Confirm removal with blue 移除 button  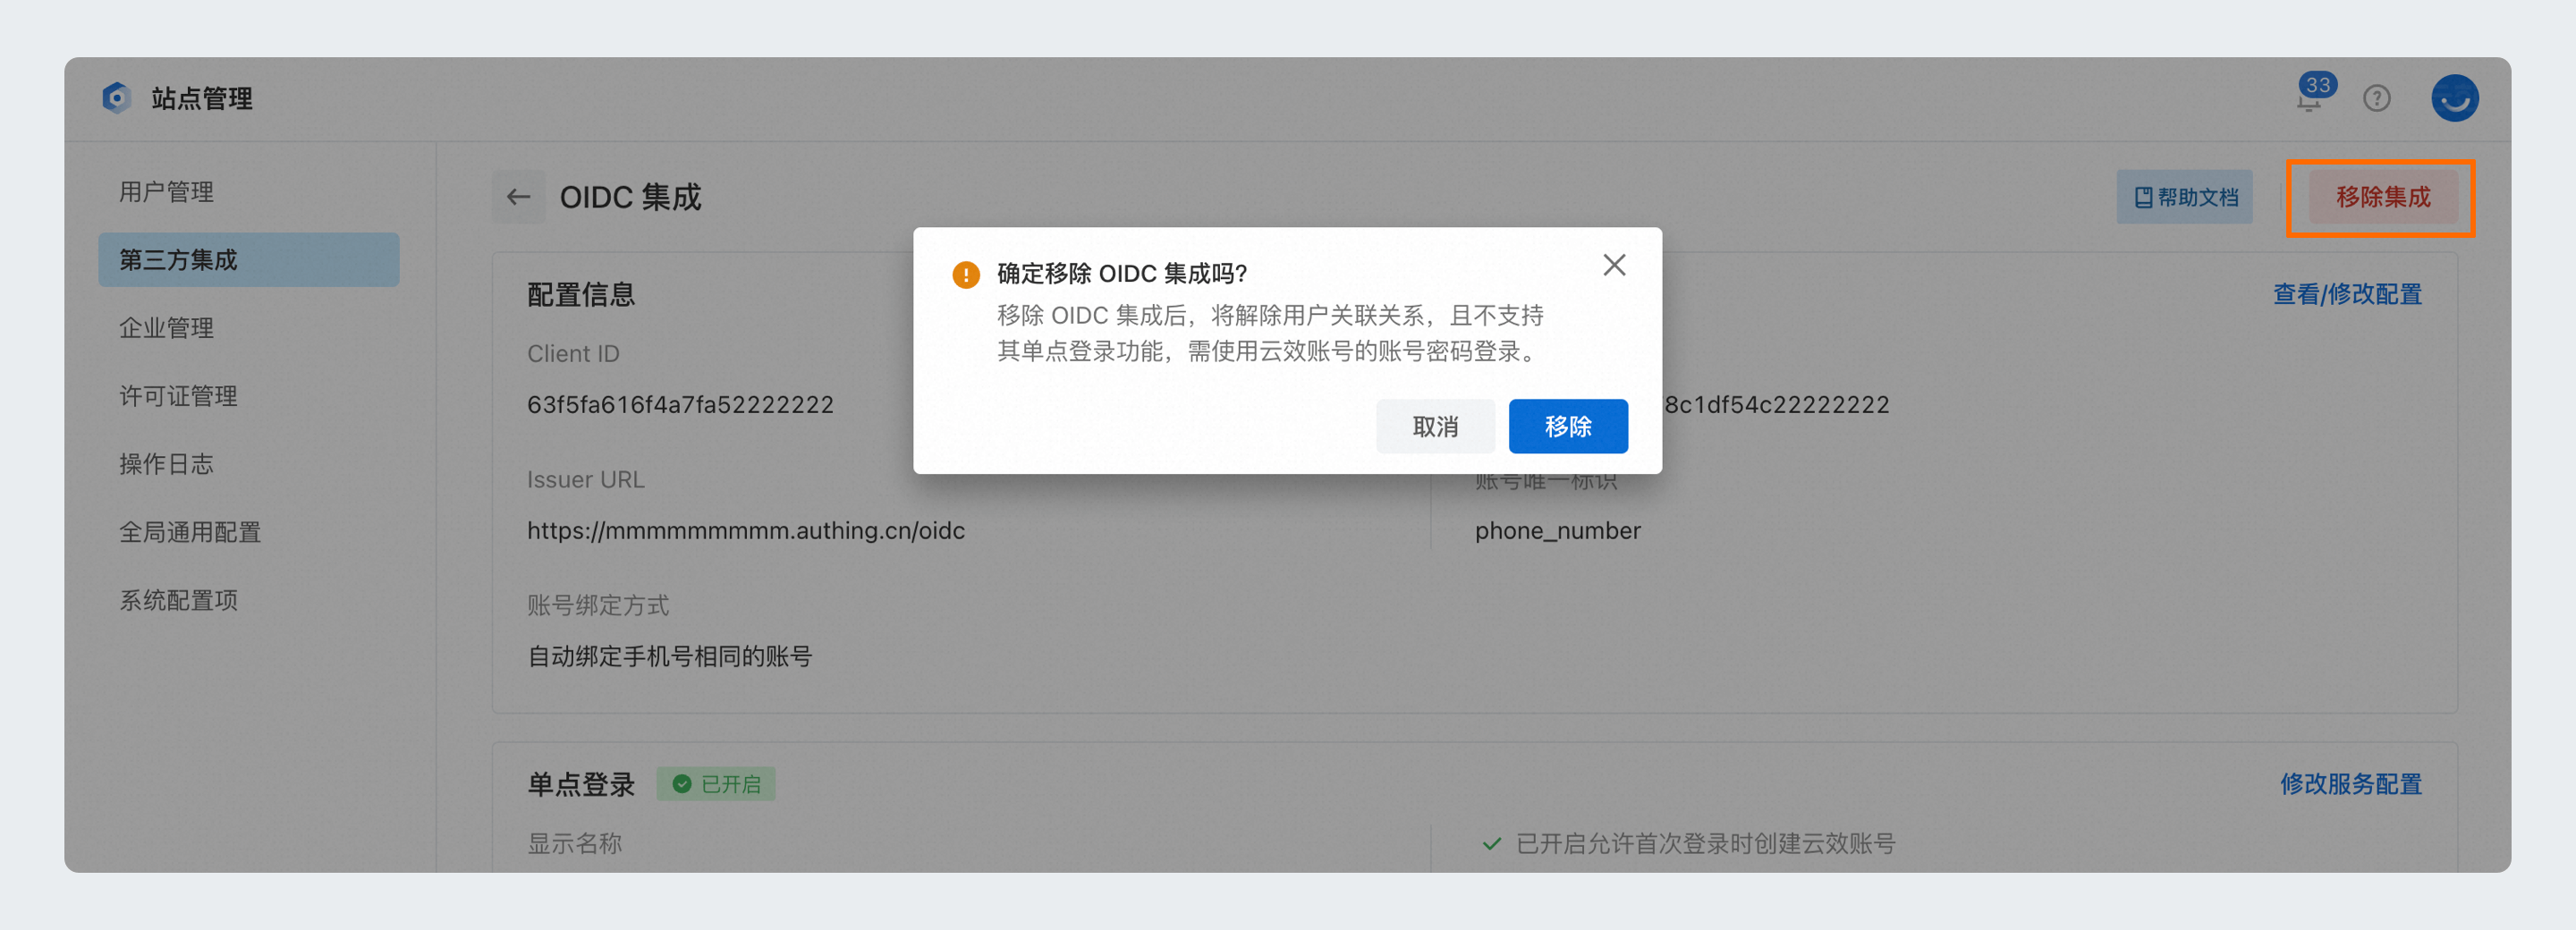tap(1568, 427)
